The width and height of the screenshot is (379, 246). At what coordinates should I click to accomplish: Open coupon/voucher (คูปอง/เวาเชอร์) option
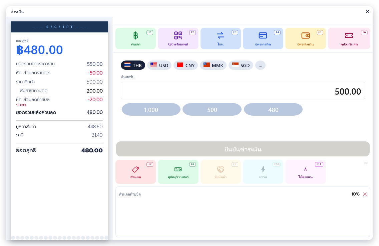click(x=178, y=172)
